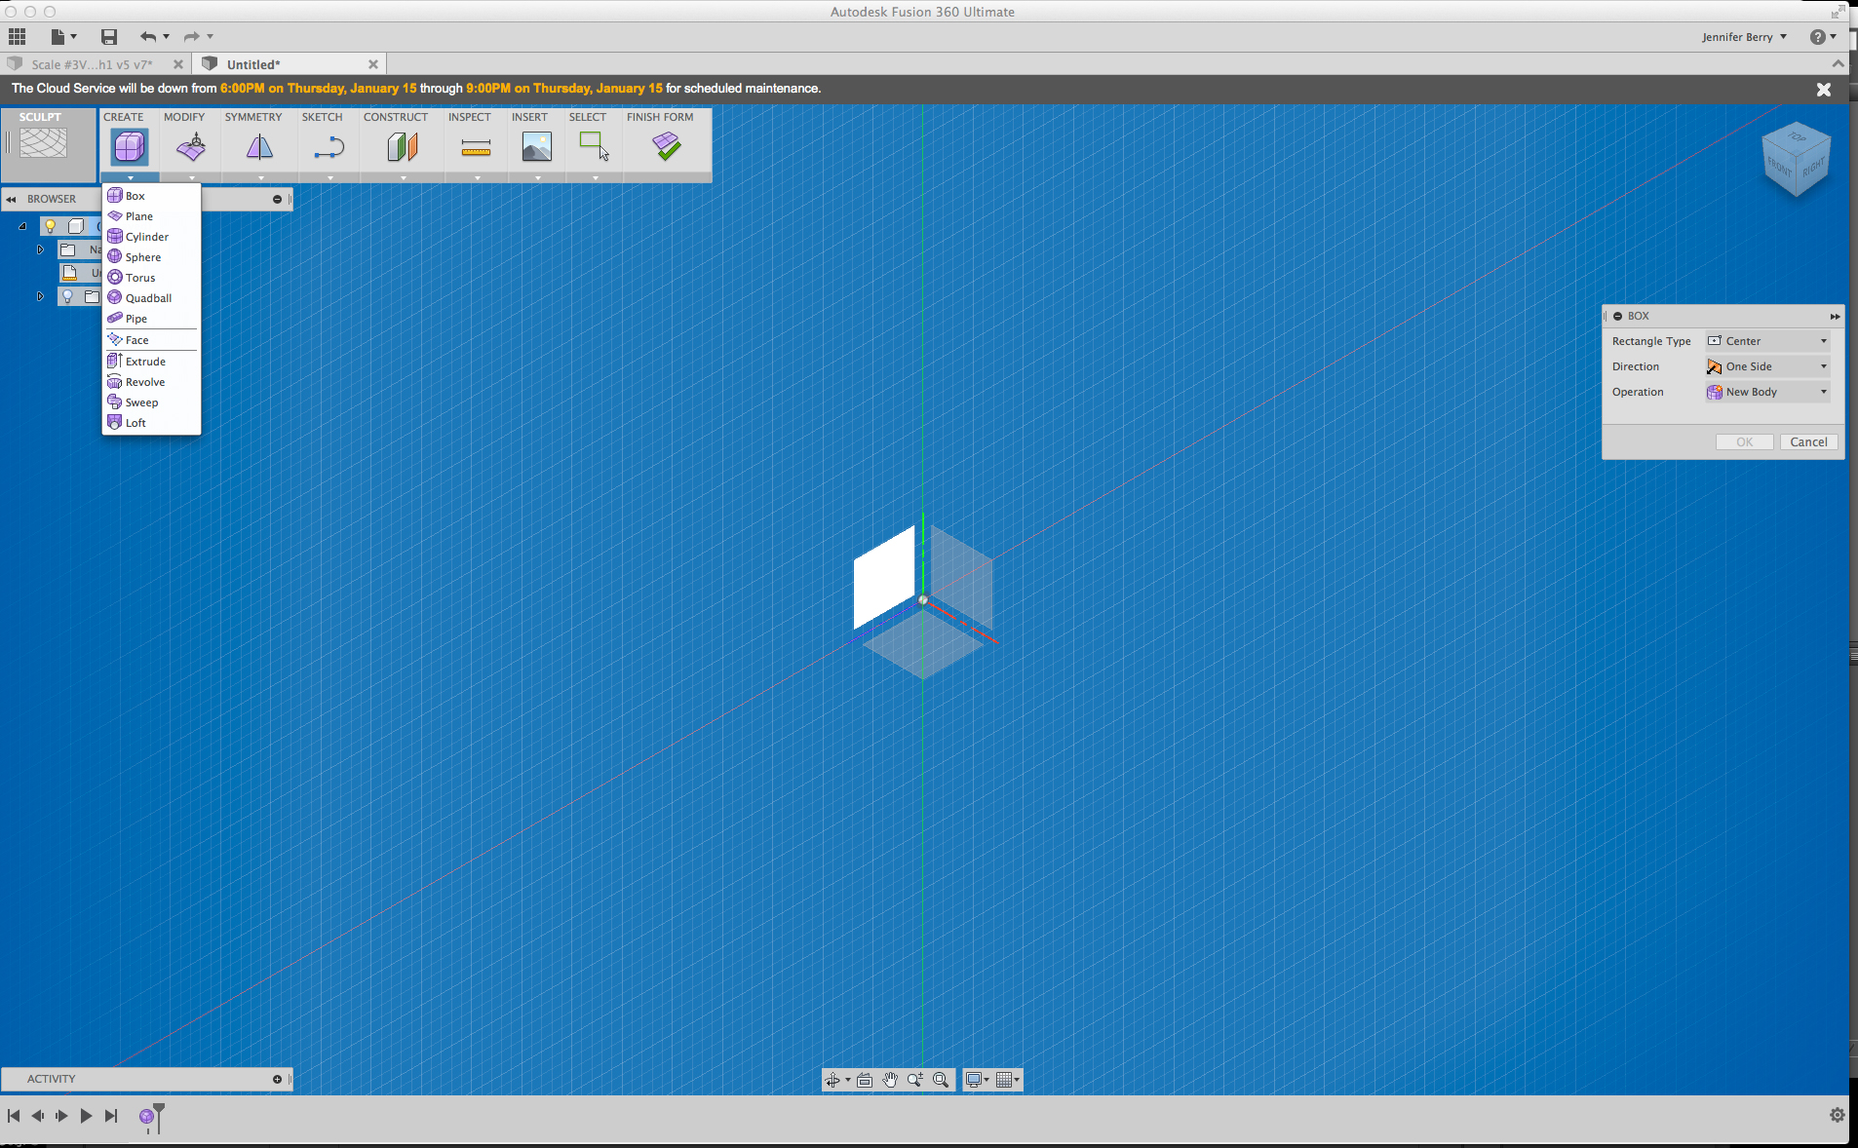
Task: Click the Look At tool
Action: pos(865,1080)
